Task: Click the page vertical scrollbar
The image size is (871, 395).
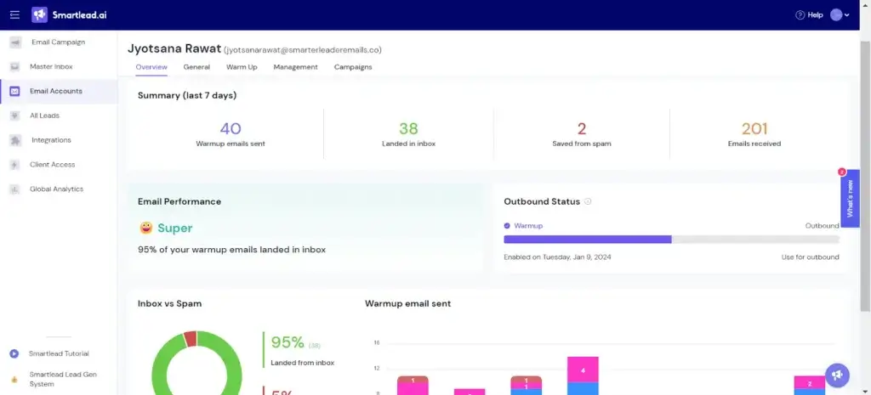Action: pyautogui.click(x=865, y=176)
